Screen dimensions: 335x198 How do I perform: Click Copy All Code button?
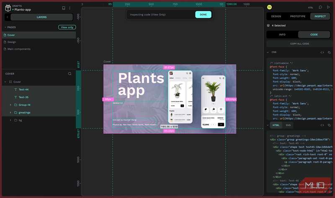point(299,44)
